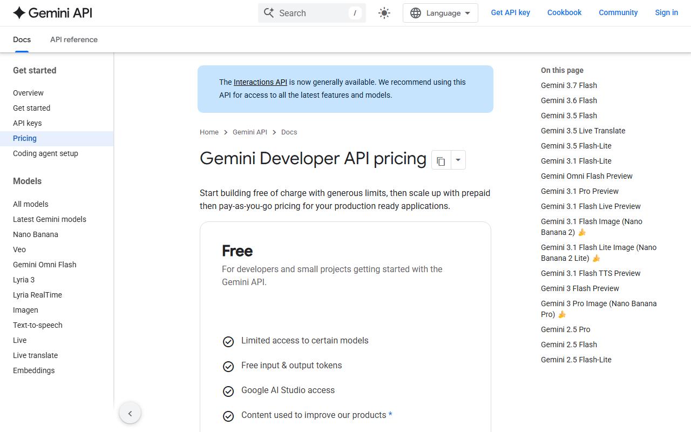Viewport: 691px width, 432px height.
Task: Jump to Gemini 3.5 Flash section
Action: [x=569, y=116]
